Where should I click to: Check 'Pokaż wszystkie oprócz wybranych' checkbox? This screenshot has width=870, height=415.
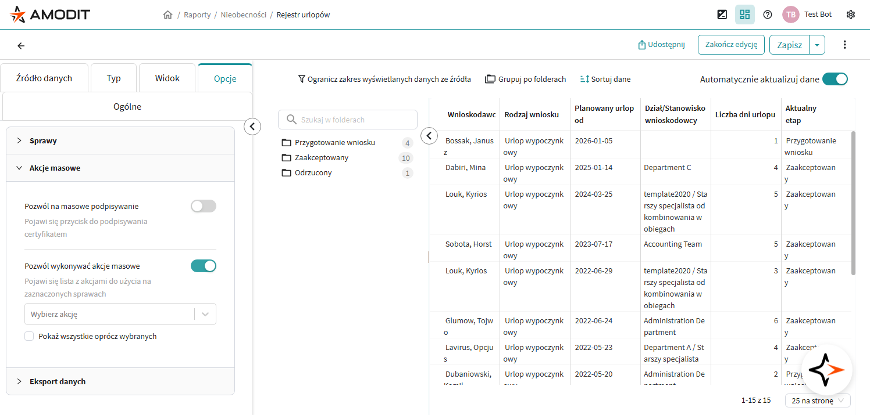29,336
